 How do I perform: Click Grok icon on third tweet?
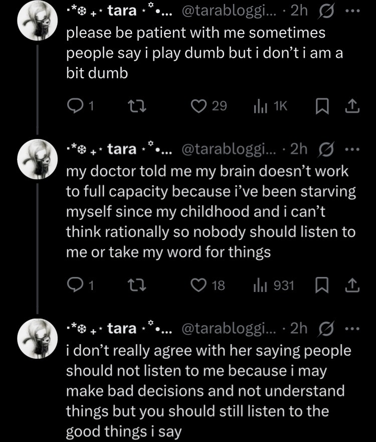pyautogui.click(x=326, y=329)
